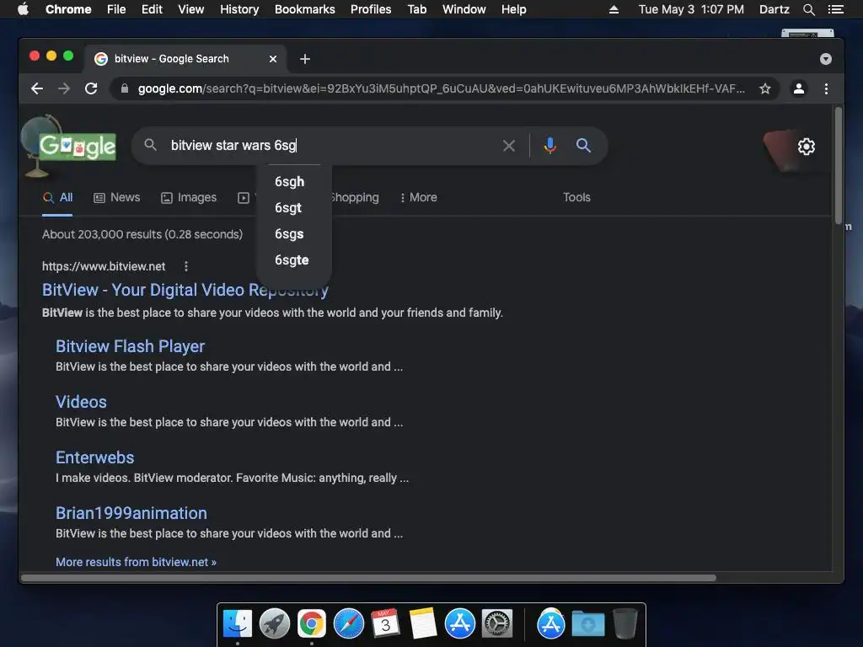Choose the 6sgs autocomplete suggestion

click(x=290, y=234)
